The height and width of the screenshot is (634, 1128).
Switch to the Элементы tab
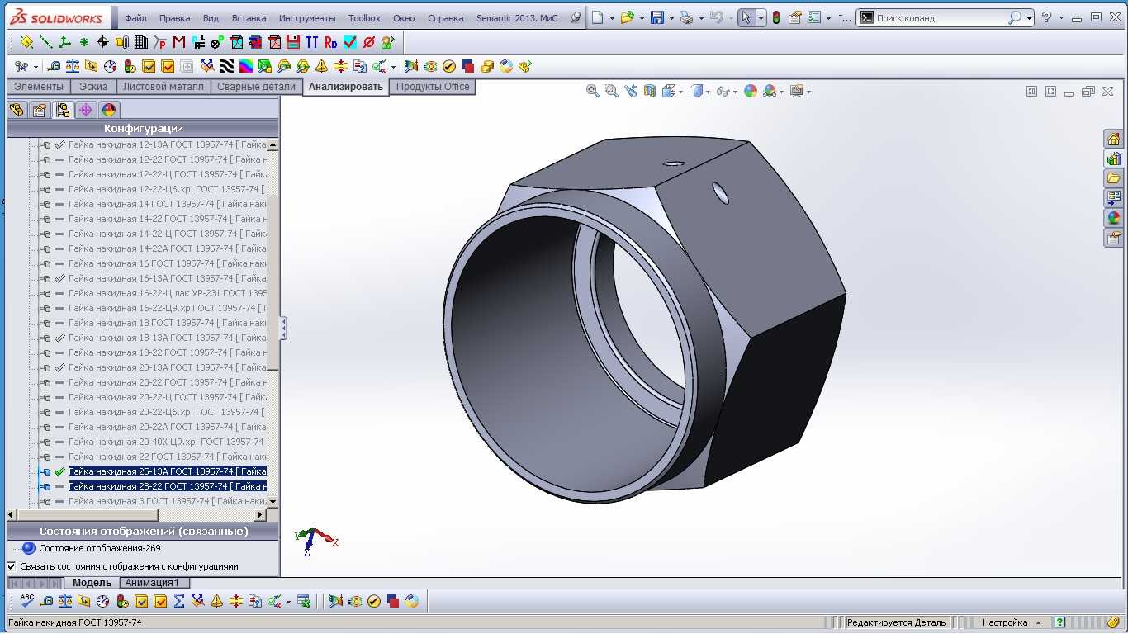pos(39,87)
